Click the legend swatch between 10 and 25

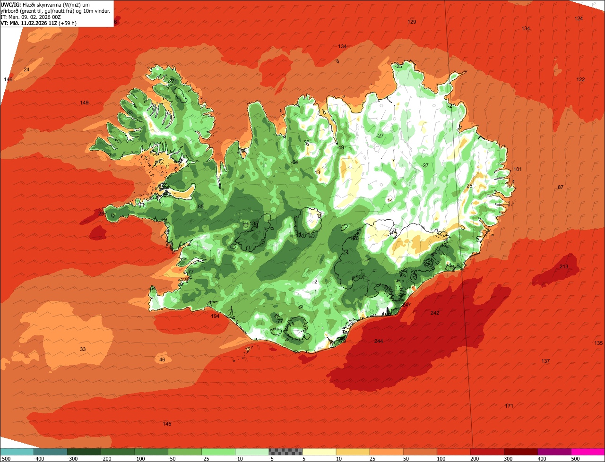(353, 452)
